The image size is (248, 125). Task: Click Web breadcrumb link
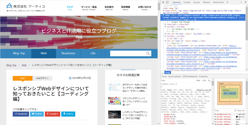24,65
